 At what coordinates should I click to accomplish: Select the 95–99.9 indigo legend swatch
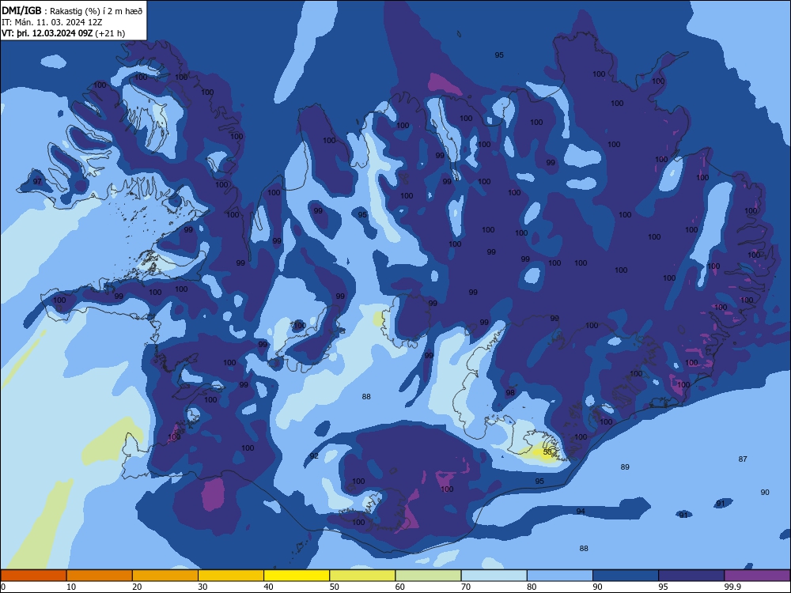[691, 576]
